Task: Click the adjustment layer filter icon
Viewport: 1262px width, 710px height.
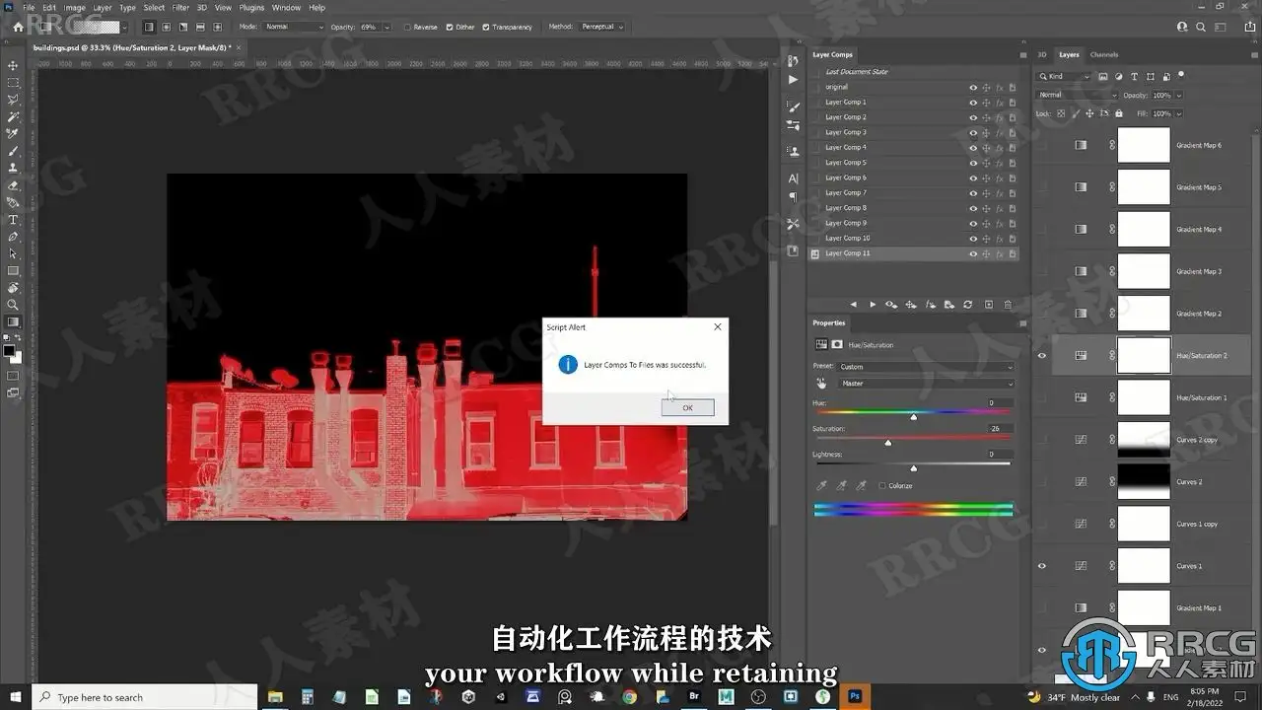Action: tap(1118, 76)
